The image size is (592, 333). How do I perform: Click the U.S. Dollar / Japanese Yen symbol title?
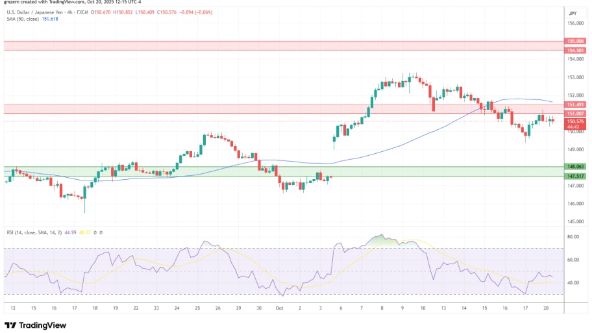[39, 12]
